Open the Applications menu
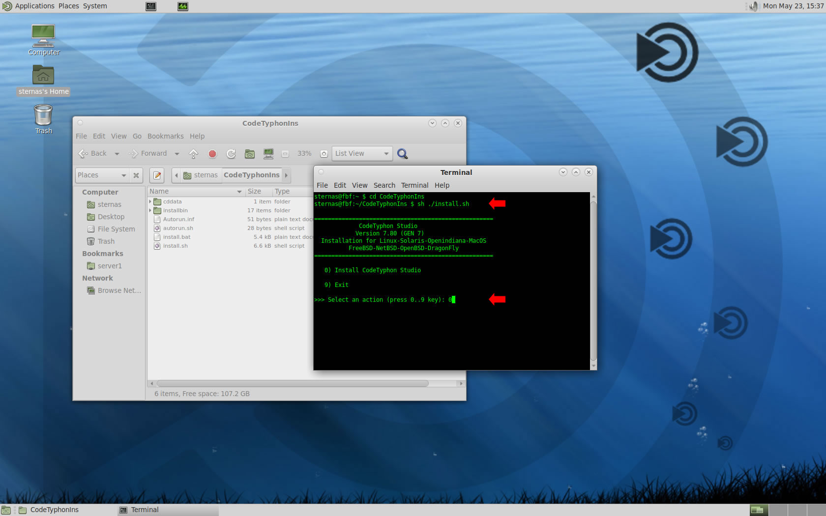826x516 pixels. (x=29, y=6)
